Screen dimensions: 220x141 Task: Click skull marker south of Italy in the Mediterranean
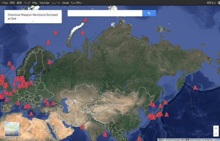pos(31,114)
